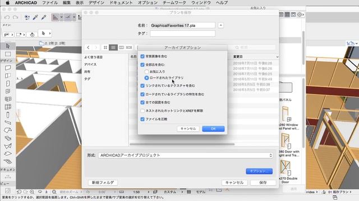Open the ヘルプ menu
The height and width of the screenshot is (201, 359).
click(222, 3)
